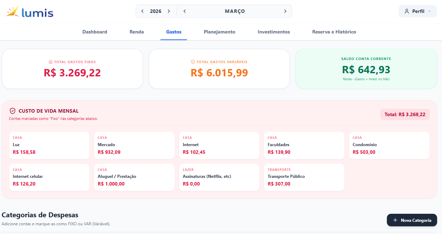The width and height of the screenshot is (442, 234).
Task: View the Investimentos tab
Action: coord(274,32)
